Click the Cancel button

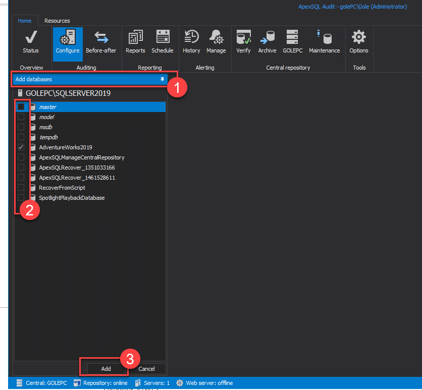click(x=146, y=369)
